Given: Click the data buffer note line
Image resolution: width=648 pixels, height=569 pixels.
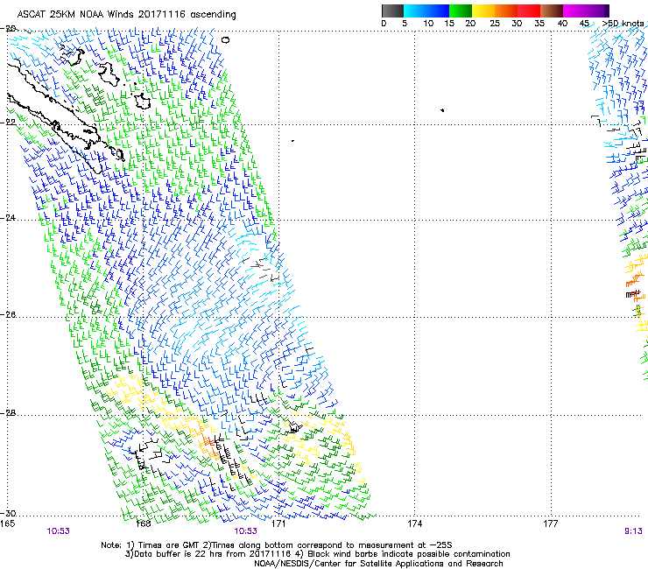Looking at the screenshot, I should [x=317, y=554].
